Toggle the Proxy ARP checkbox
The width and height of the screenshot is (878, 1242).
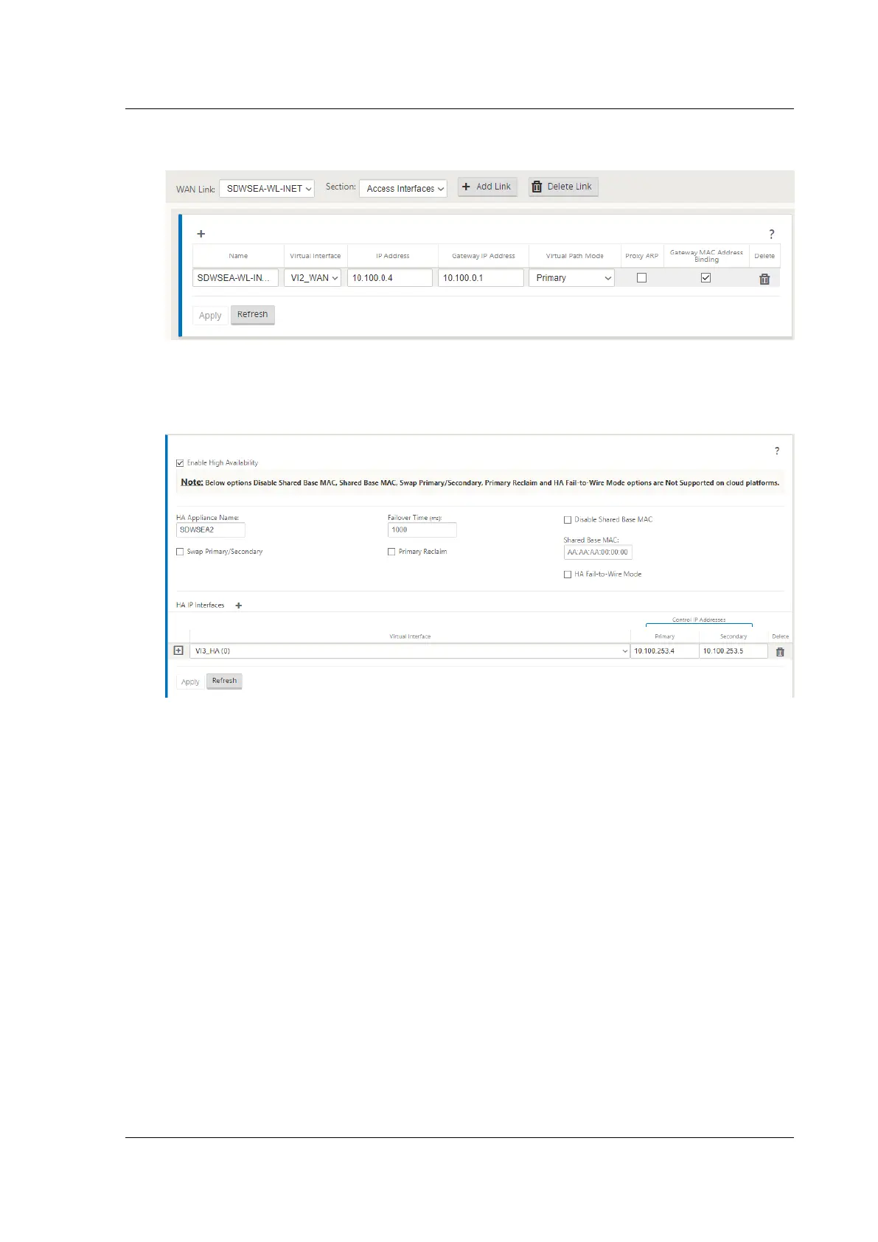coord(641,278)
